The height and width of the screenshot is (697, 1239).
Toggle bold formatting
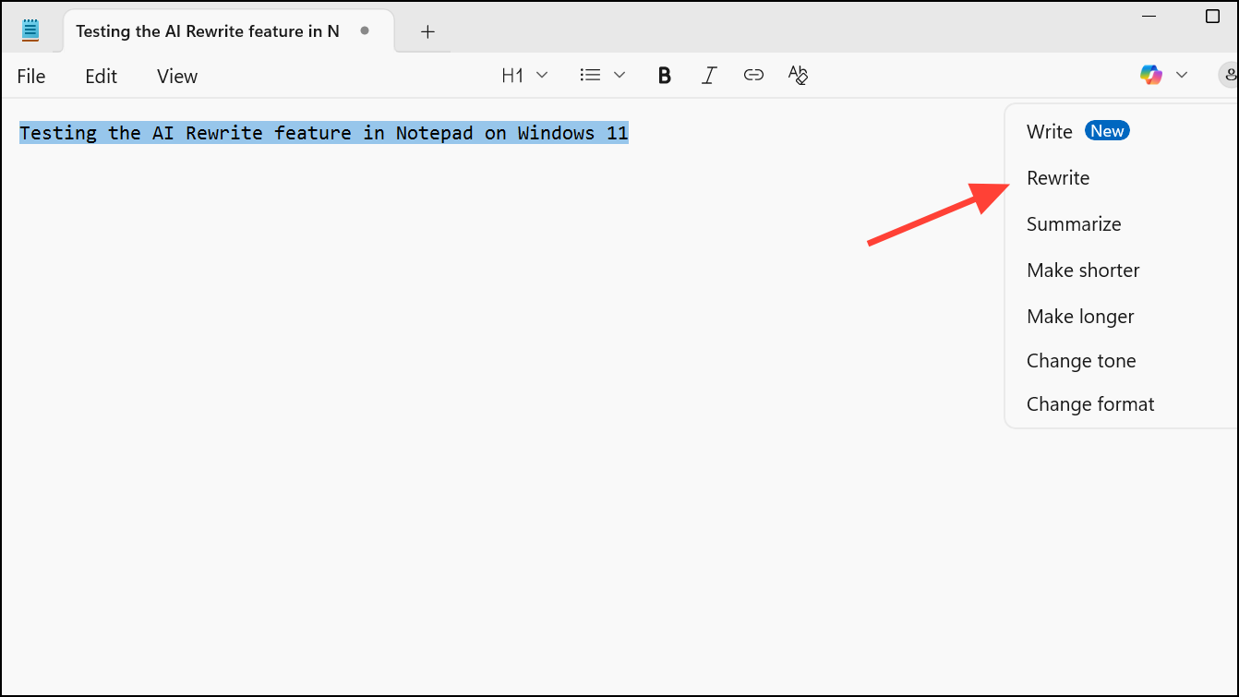(664, 75)
